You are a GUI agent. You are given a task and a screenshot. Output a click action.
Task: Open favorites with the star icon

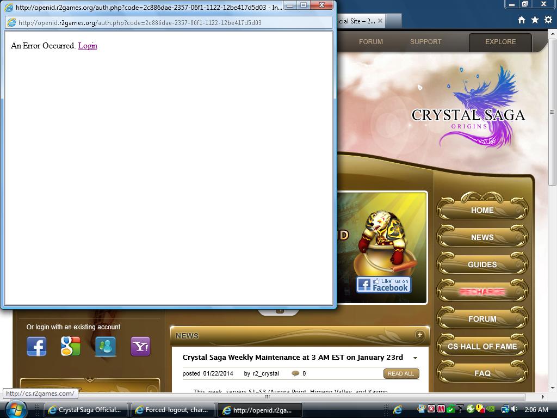click(535, 20)
